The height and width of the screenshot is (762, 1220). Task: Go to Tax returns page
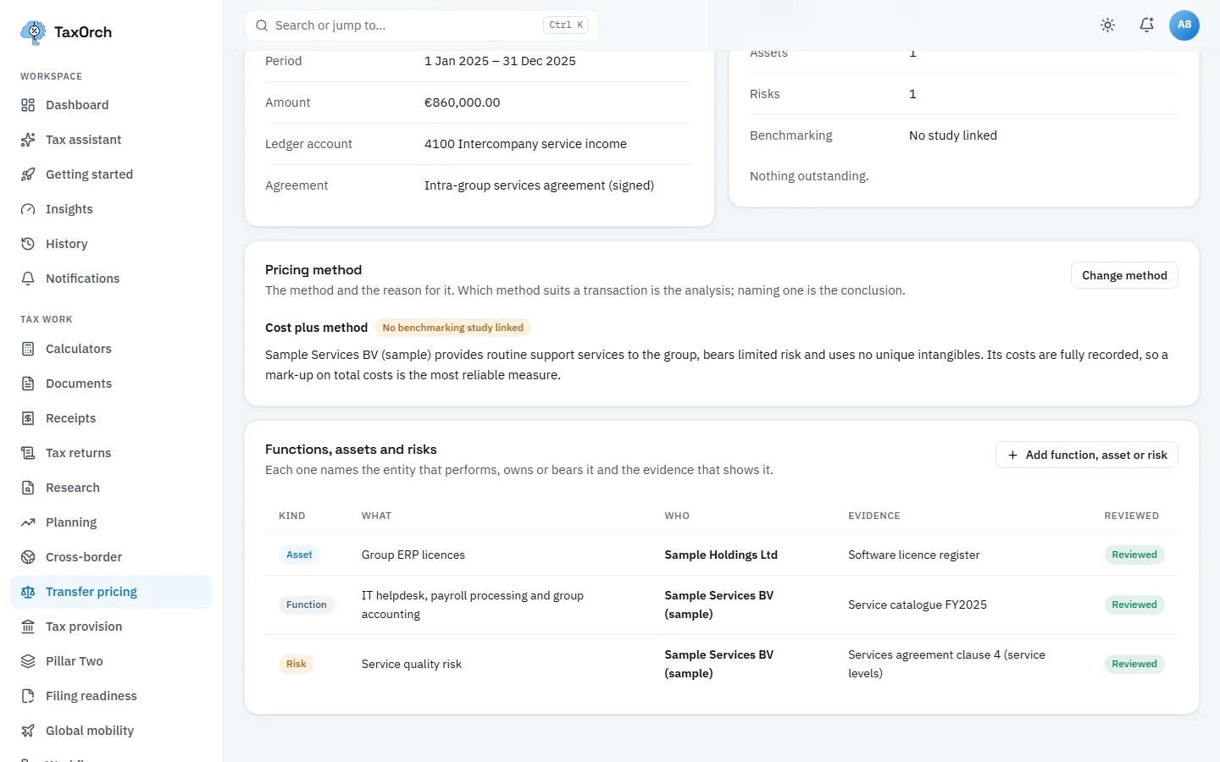coord(111,453)
